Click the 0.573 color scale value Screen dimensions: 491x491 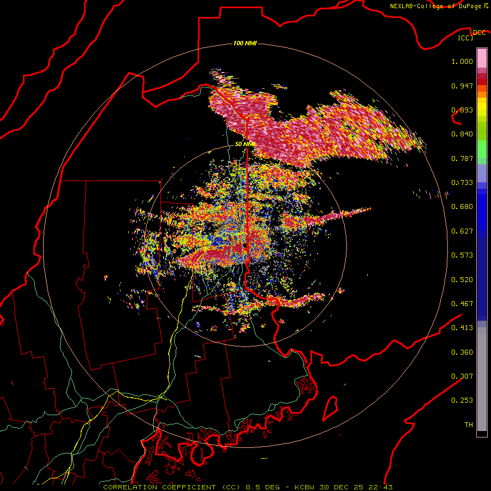click(x=462, y=255)
